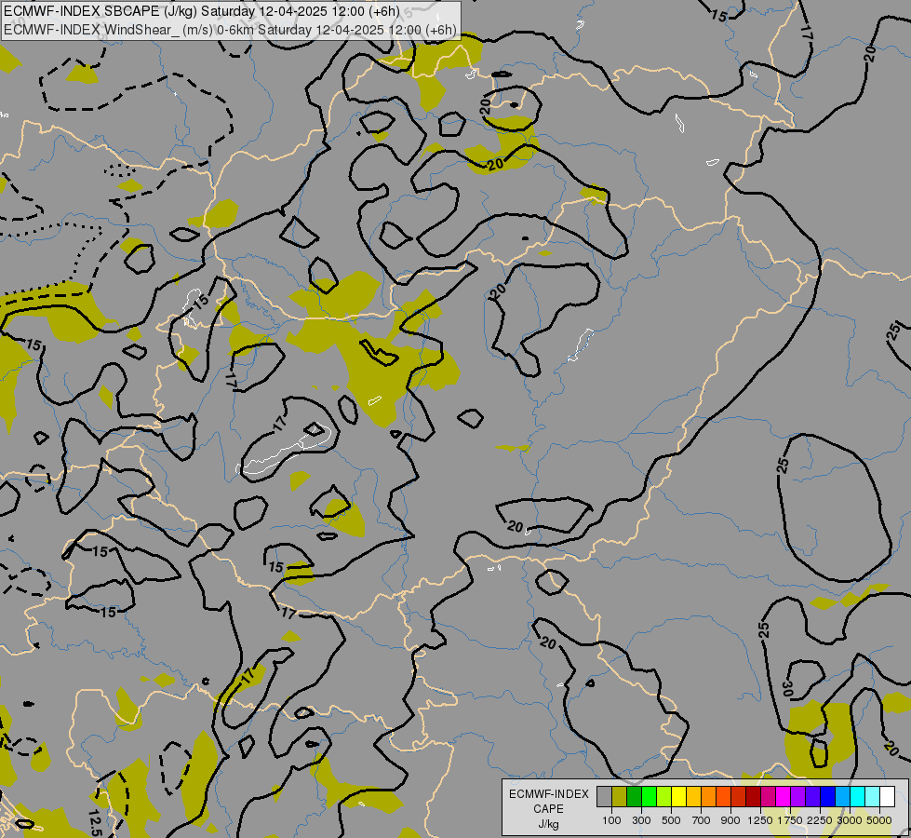The height and width of the screenshot is (838, 911).
Task: Choose the amber swatch left of the 700 tick
Action: (x=693, y=797)
